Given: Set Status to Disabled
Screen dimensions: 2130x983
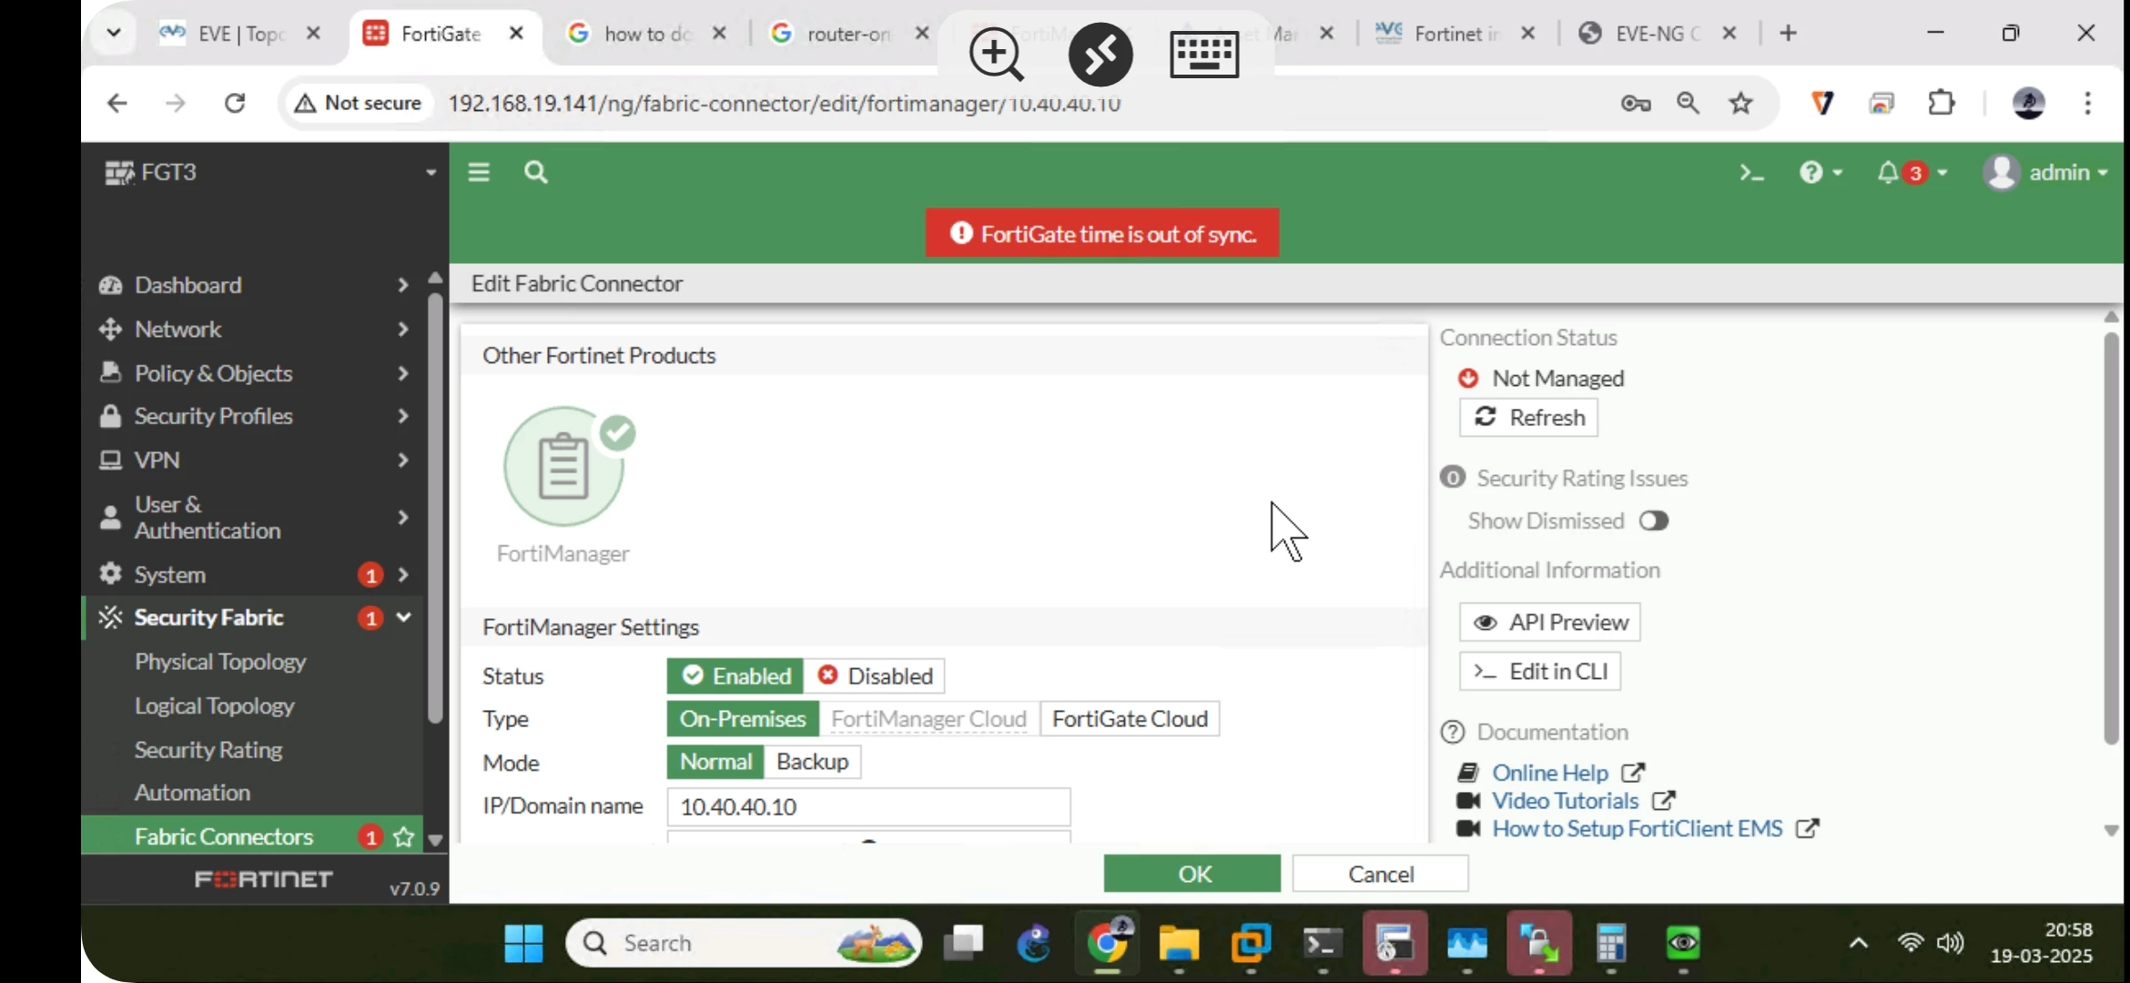Looking at the screenshot, I should [x=874, y=676].
